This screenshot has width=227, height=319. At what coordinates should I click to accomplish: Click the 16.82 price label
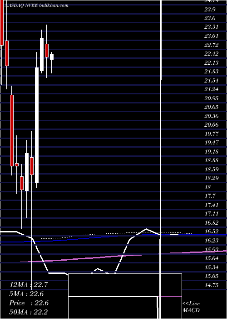point(212,222)
